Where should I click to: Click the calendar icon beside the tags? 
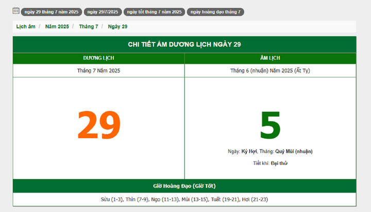point(16,11)
